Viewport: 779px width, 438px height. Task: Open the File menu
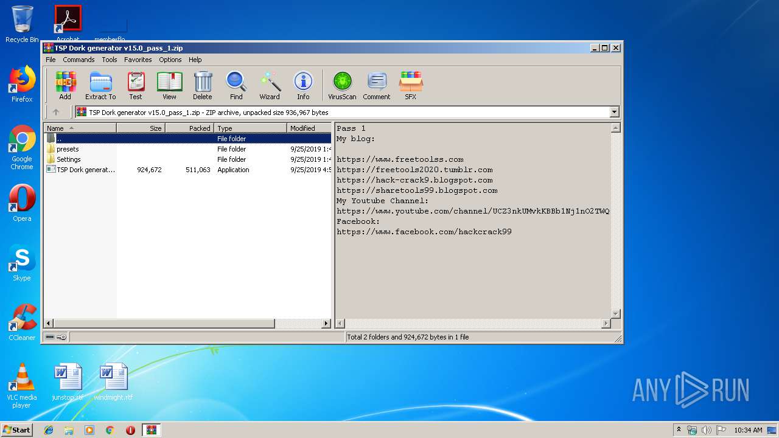tap(51, 60)
